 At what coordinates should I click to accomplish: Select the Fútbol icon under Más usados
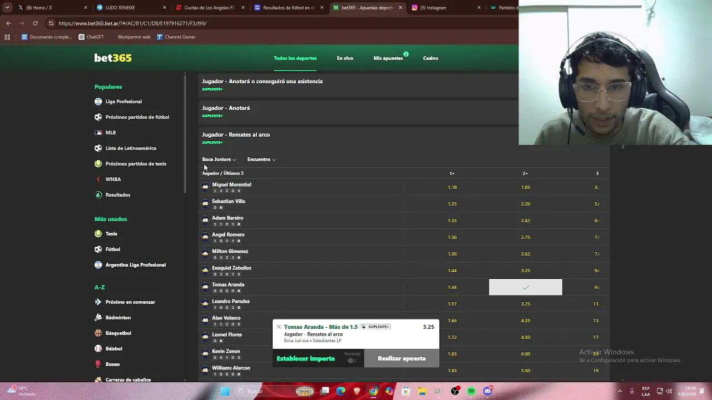pyautogui.click(x=98, y=249)
